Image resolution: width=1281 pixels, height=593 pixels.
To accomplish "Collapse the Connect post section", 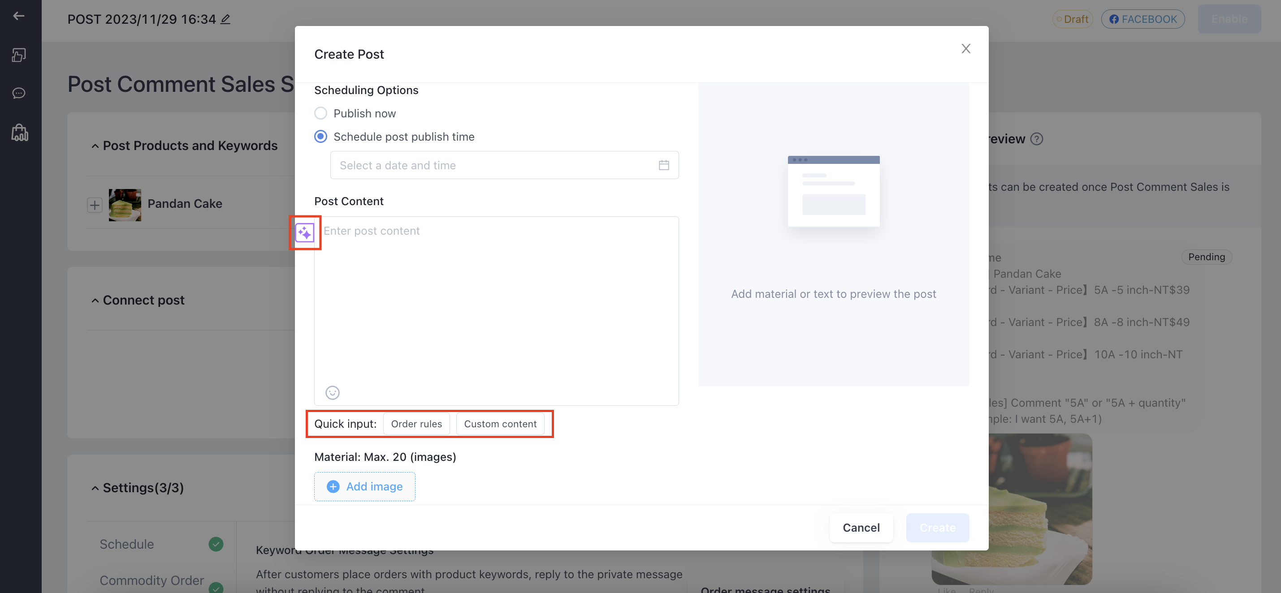I will click(95, 300).
